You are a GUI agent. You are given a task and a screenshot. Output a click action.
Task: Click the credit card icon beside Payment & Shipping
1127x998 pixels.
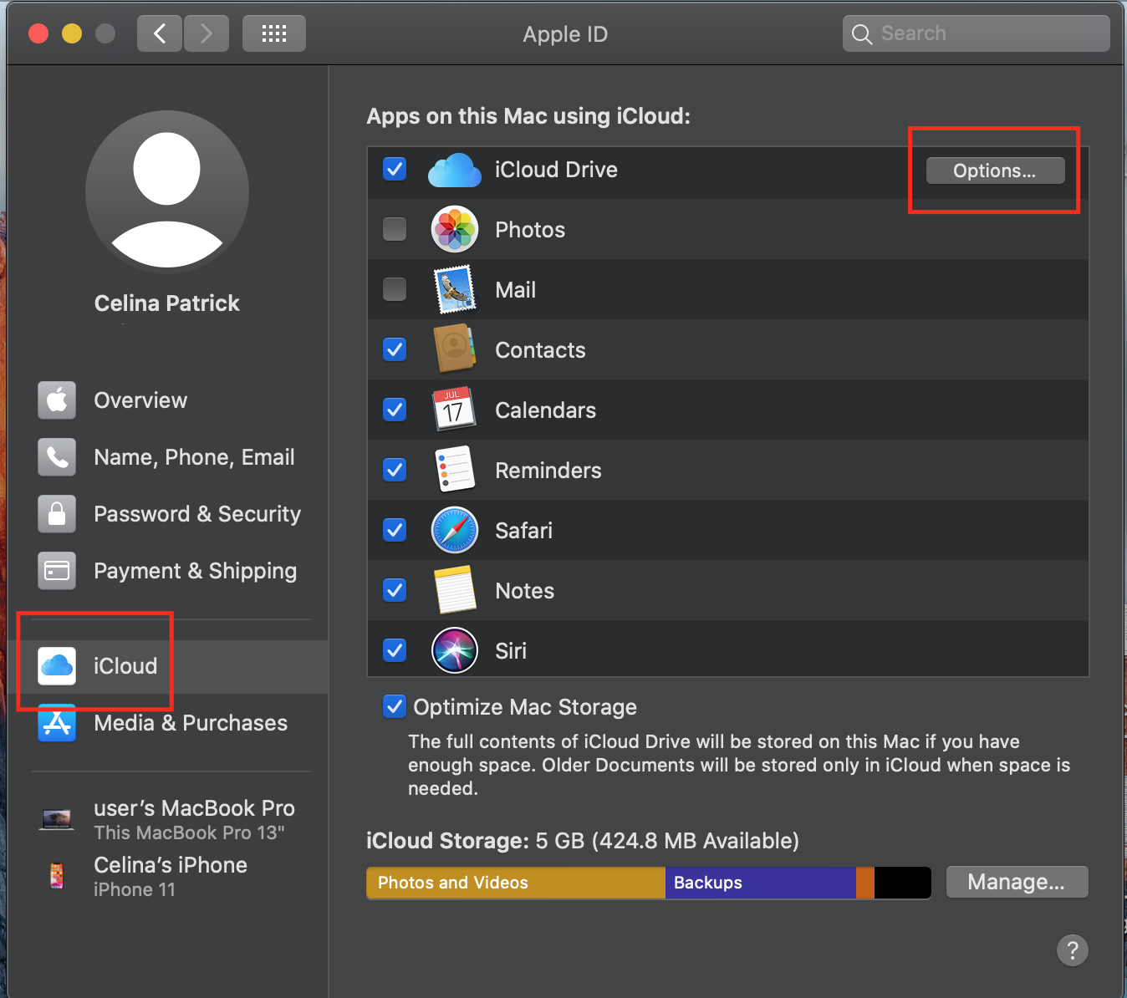57,571
